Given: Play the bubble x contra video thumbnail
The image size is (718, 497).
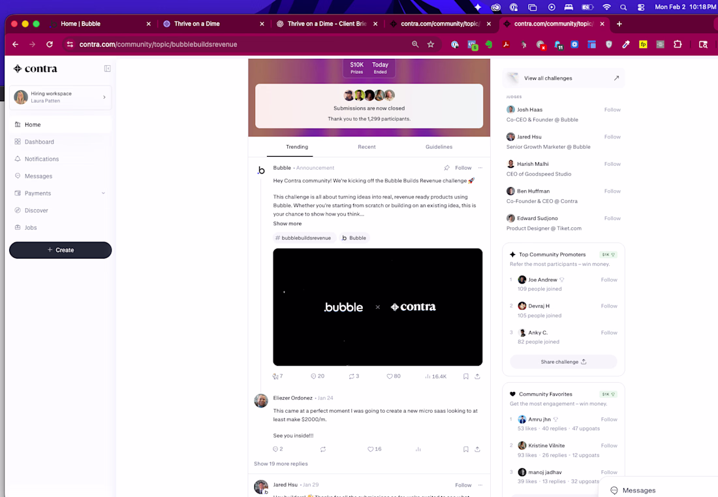Looking at the screenshot, I should (x=378, y=308).
